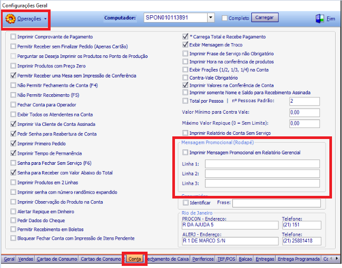The width and height of the screenshot is (342, 268).
Task: Toggle the Completo checkbox
Action: click(x=224, y=18)
